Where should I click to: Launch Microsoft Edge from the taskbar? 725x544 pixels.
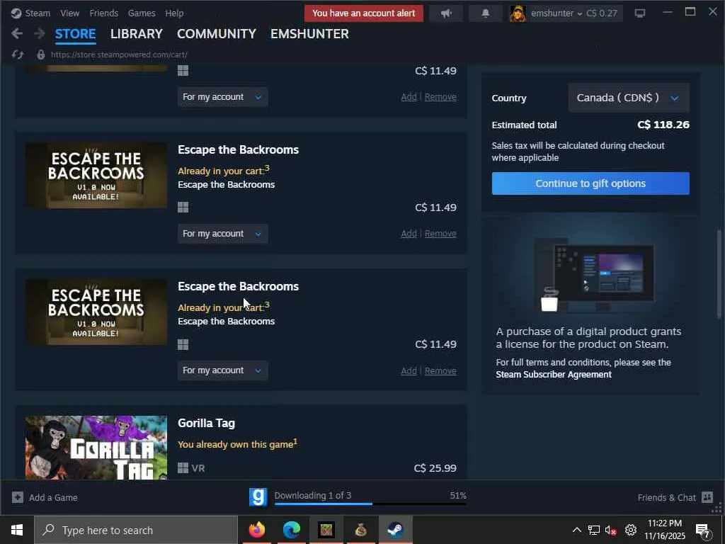pyautogui.click(x=291, y=530)
